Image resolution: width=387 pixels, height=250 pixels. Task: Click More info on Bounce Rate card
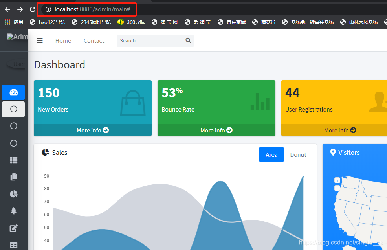[x=216, y=130]
